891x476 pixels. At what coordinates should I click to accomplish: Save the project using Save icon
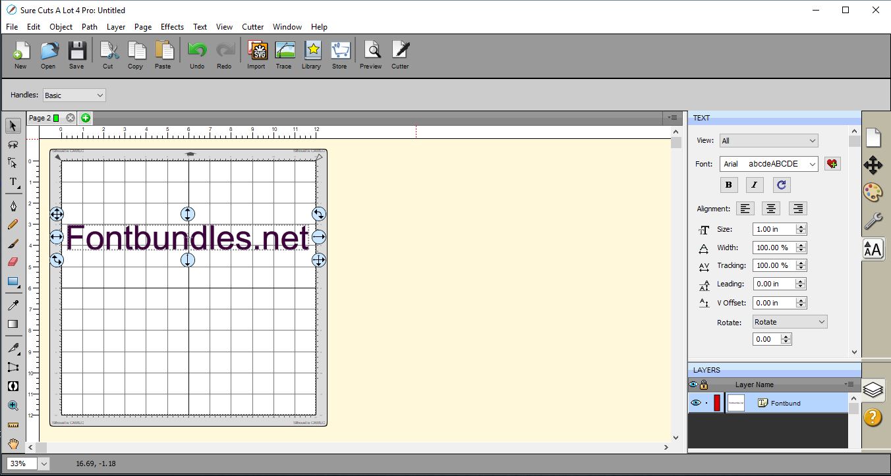[76, 55]
